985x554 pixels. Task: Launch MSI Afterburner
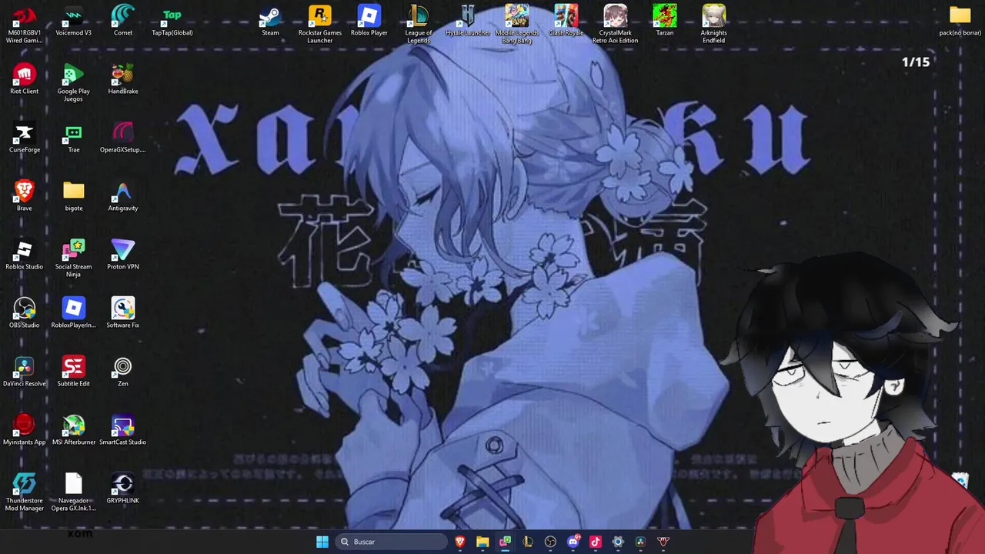[x=74, y=429]
